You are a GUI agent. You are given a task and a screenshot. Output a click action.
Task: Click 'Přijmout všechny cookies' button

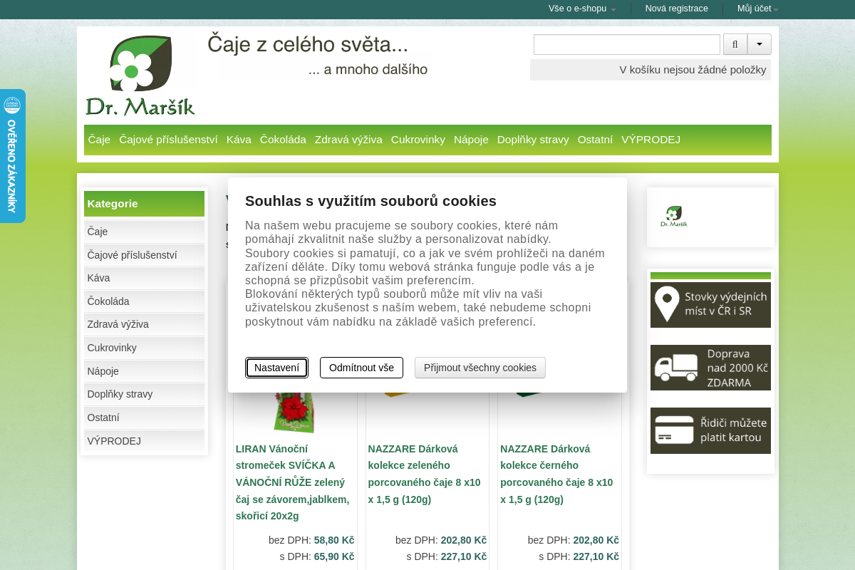tap(480, 368)
